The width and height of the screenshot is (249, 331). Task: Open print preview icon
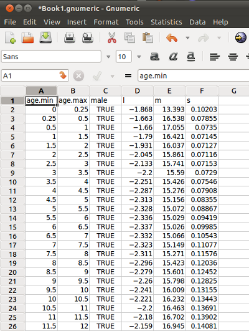[x=88, y=38]
